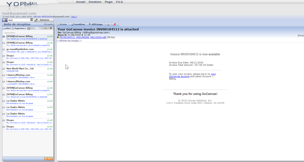Click the 'Thank you for using GoCanvas!' text
The height and width of the screenshot is (162, 304).
[195, 94]
